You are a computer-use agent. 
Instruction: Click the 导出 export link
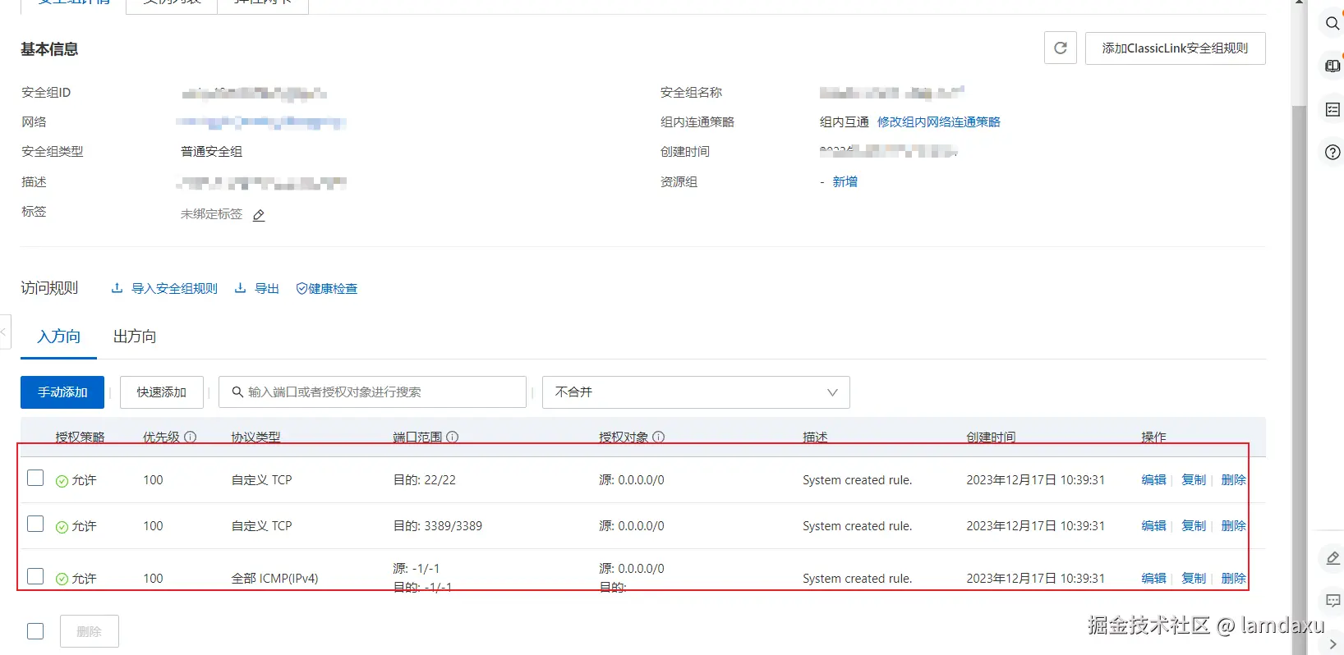coord(267,288)
